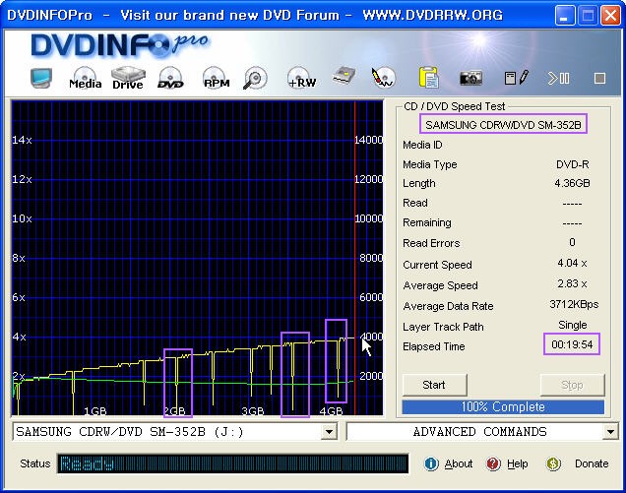
Task: Click the Layer Track Path value Single
Action: pyautogui.click(x=573, y=325)
